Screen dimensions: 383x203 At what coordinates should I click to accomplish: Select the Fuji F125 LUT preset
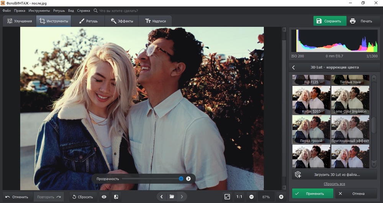point(311,80)
